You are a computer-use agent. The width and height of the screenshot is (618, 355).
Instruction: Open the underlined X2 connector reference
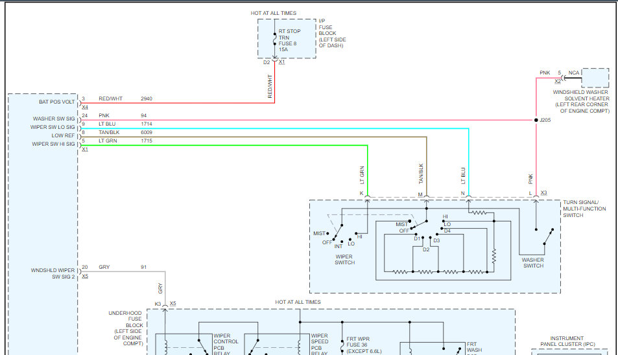pos(557,82)
